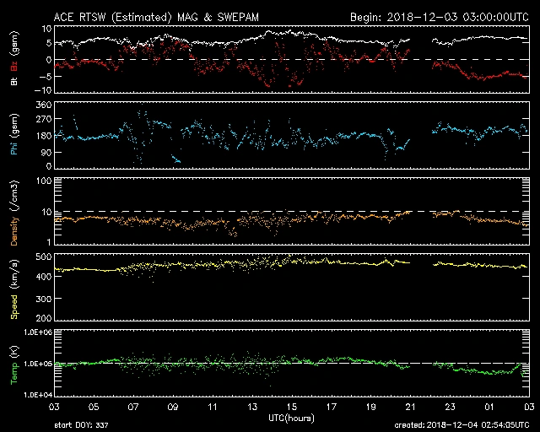This screenshot has width=540, height=432.
Task: Click the '100' tick label on Density axis
Action: pos(44,181)
